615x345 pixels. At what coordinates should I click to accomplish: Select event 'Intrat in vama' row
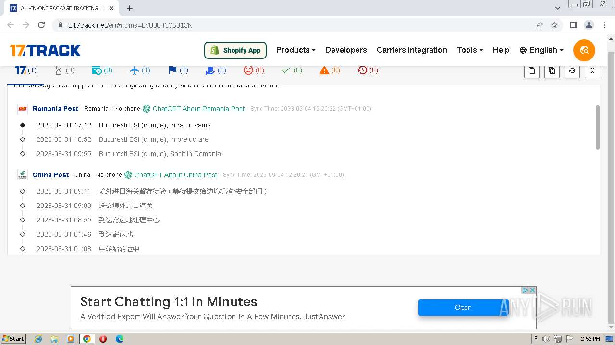pos(123,125)
